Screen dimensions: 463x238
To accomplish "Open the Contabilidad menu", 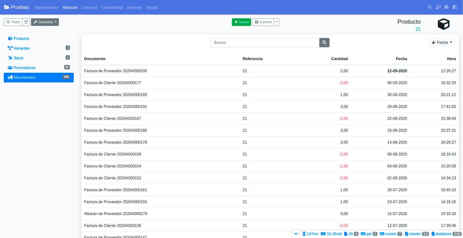I will click(112, 8).
